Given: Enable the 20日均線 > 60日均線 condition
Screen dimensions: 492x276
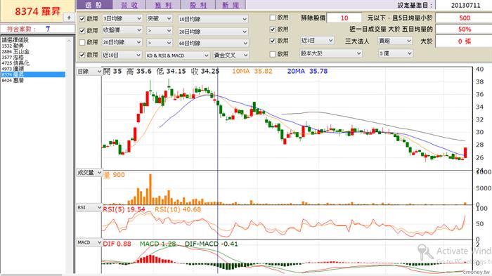Looking at the screenshot, I should coord(82,42).
